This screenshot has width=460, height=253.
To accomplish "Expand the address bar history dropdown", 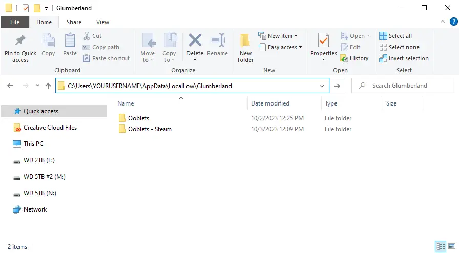I will (322, 86).
